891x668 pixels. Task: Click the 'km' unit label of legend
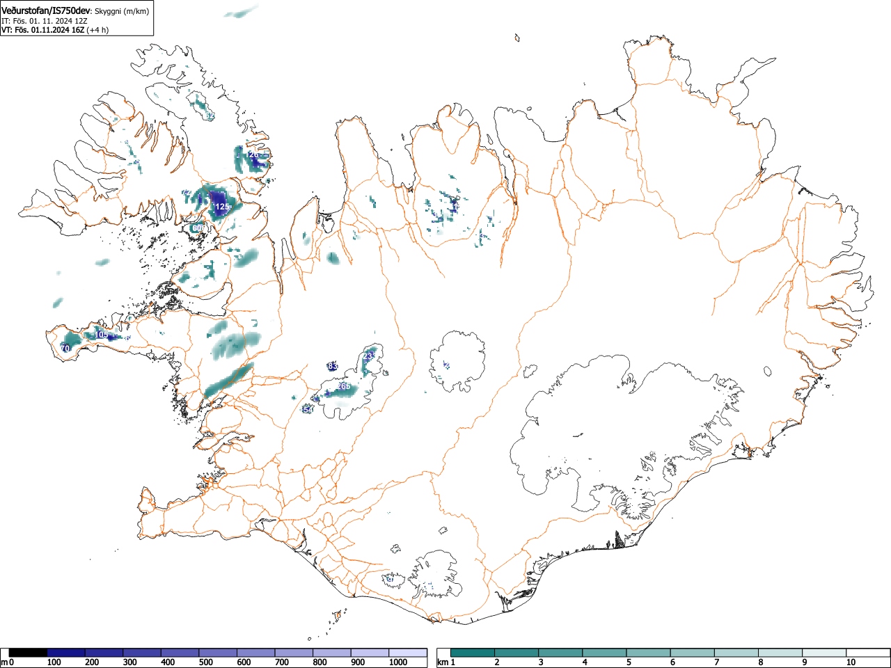coord(443,663)
